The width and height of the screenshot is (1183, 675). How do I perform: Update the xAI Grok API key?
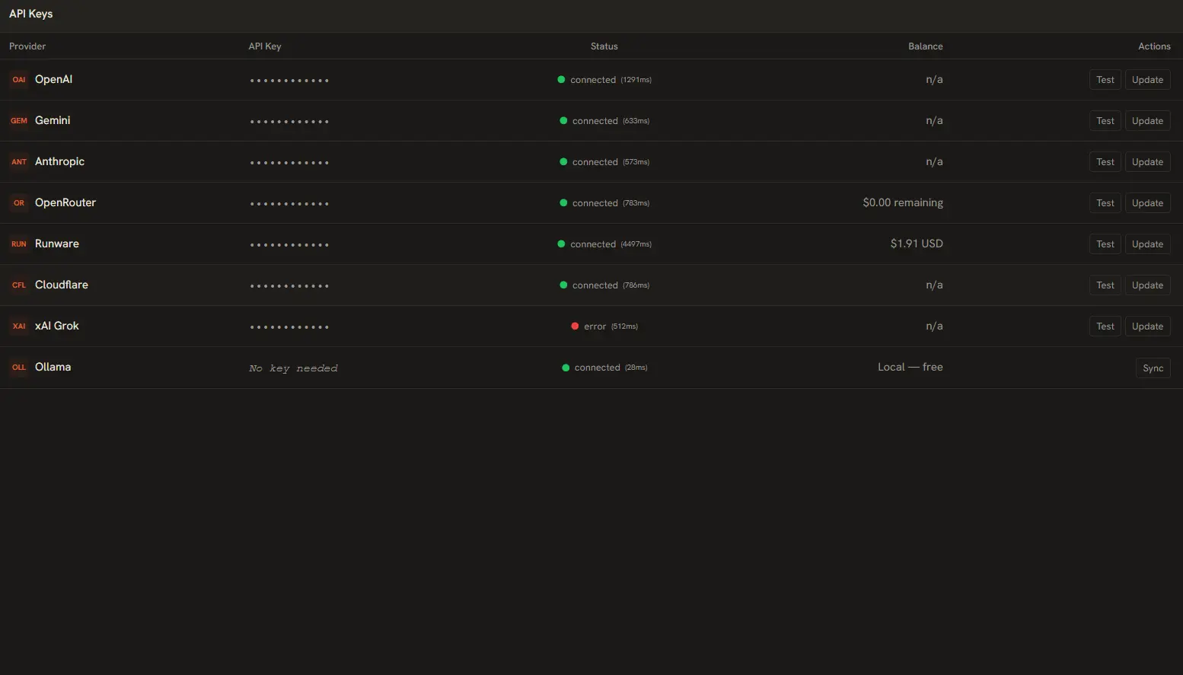(x=1147, y=326)
